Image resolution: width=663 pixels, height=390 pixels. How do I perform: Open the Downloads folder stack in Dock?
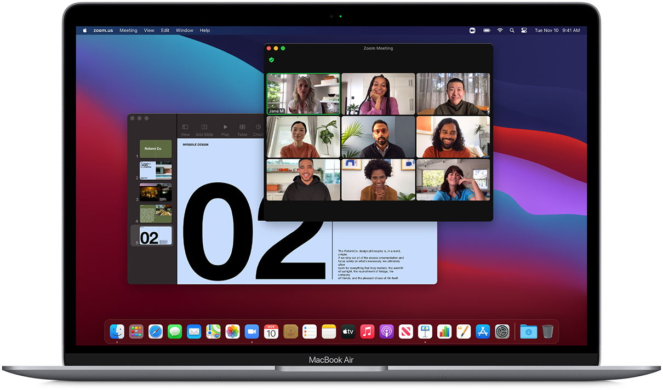tap(528, 331)
